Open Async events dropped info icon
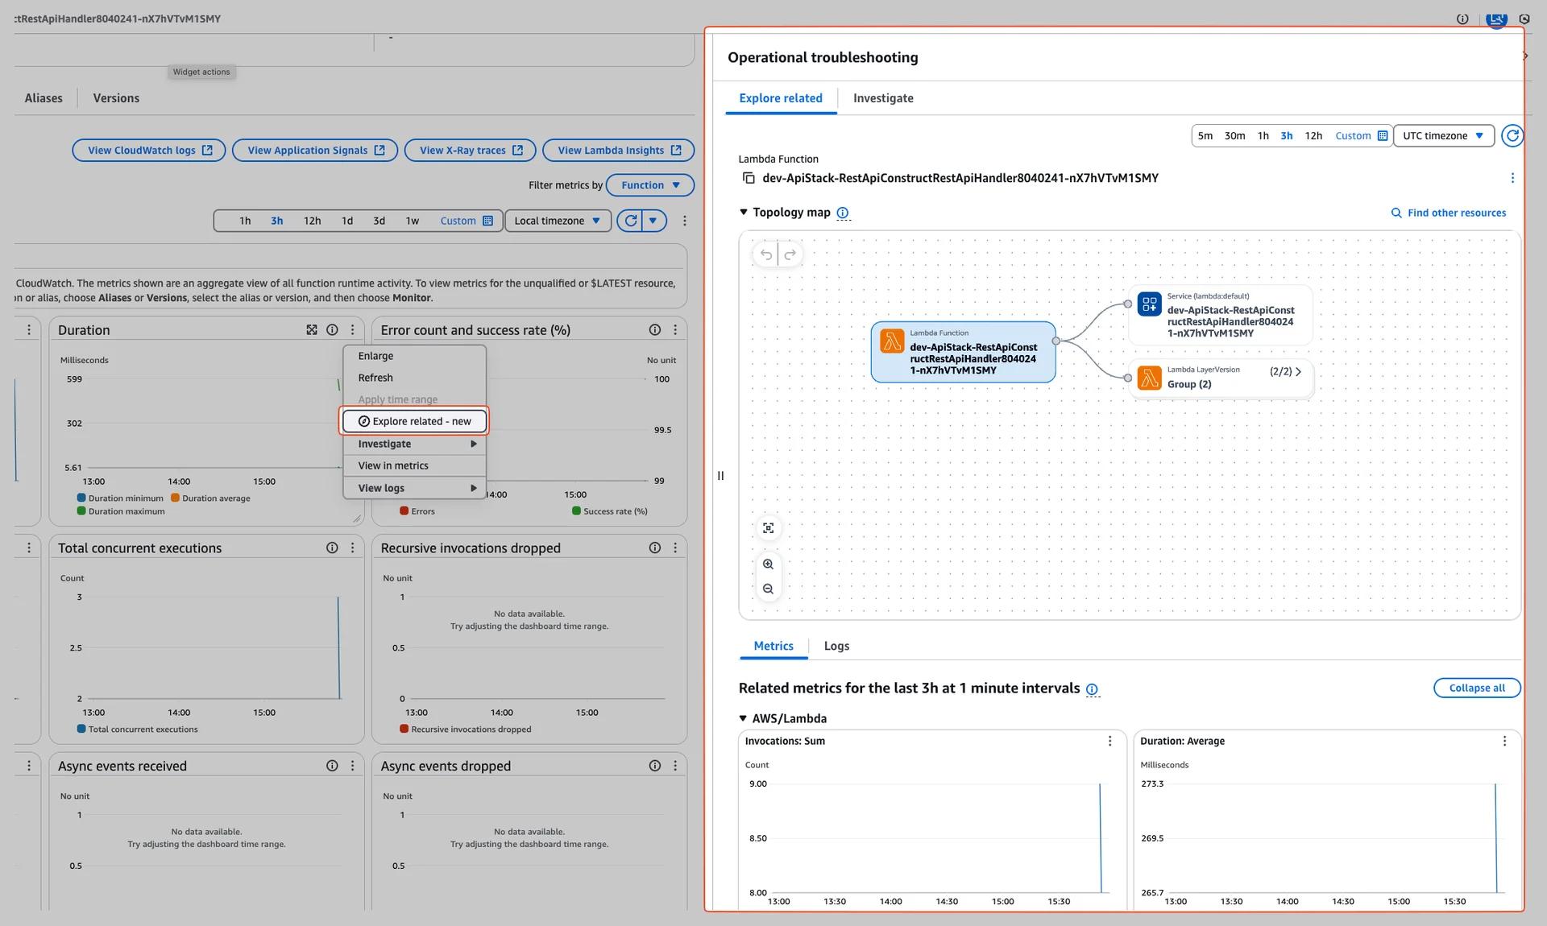 655,766
